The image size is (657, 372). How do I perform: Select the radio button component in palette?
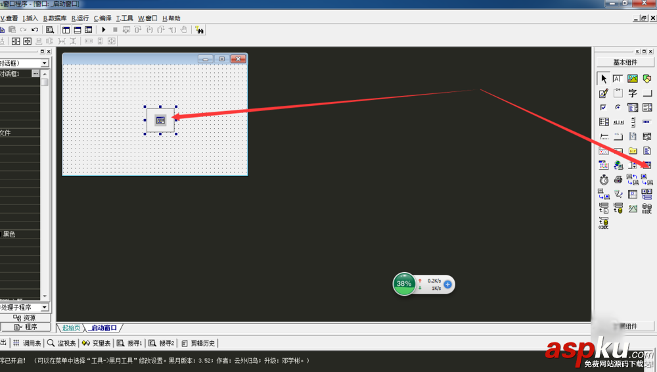pyautogui.click(x=618, y=107)
